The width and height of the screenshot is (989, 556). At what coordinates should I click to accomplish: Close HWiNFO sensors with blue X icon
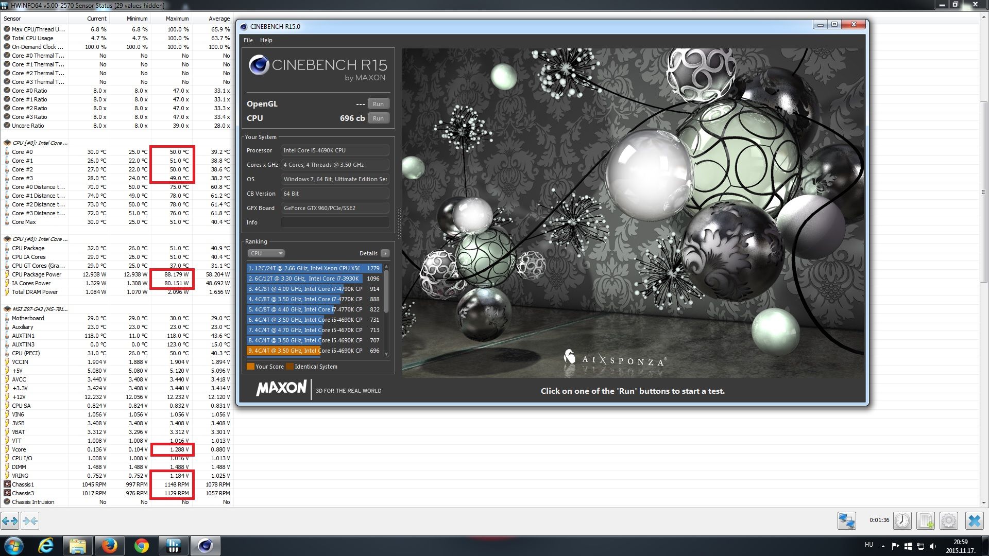tap(974, 520)
